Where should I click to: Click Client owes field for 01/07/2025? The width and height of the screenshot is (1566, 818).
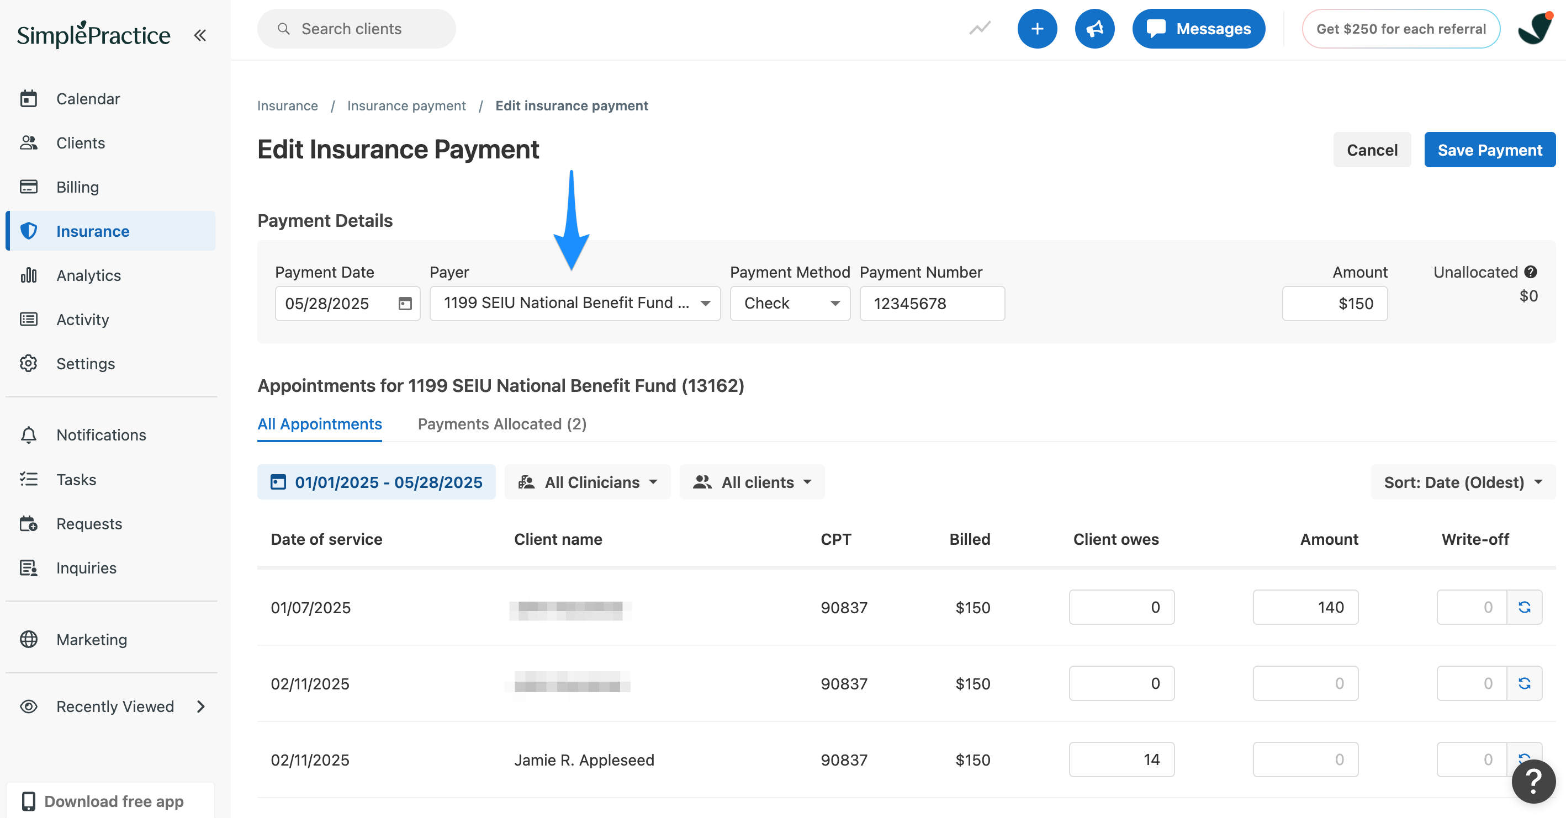point(1121,607)
